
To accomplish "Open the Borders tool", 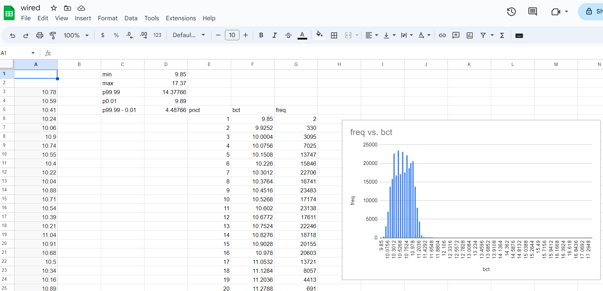I will (334, 35).
